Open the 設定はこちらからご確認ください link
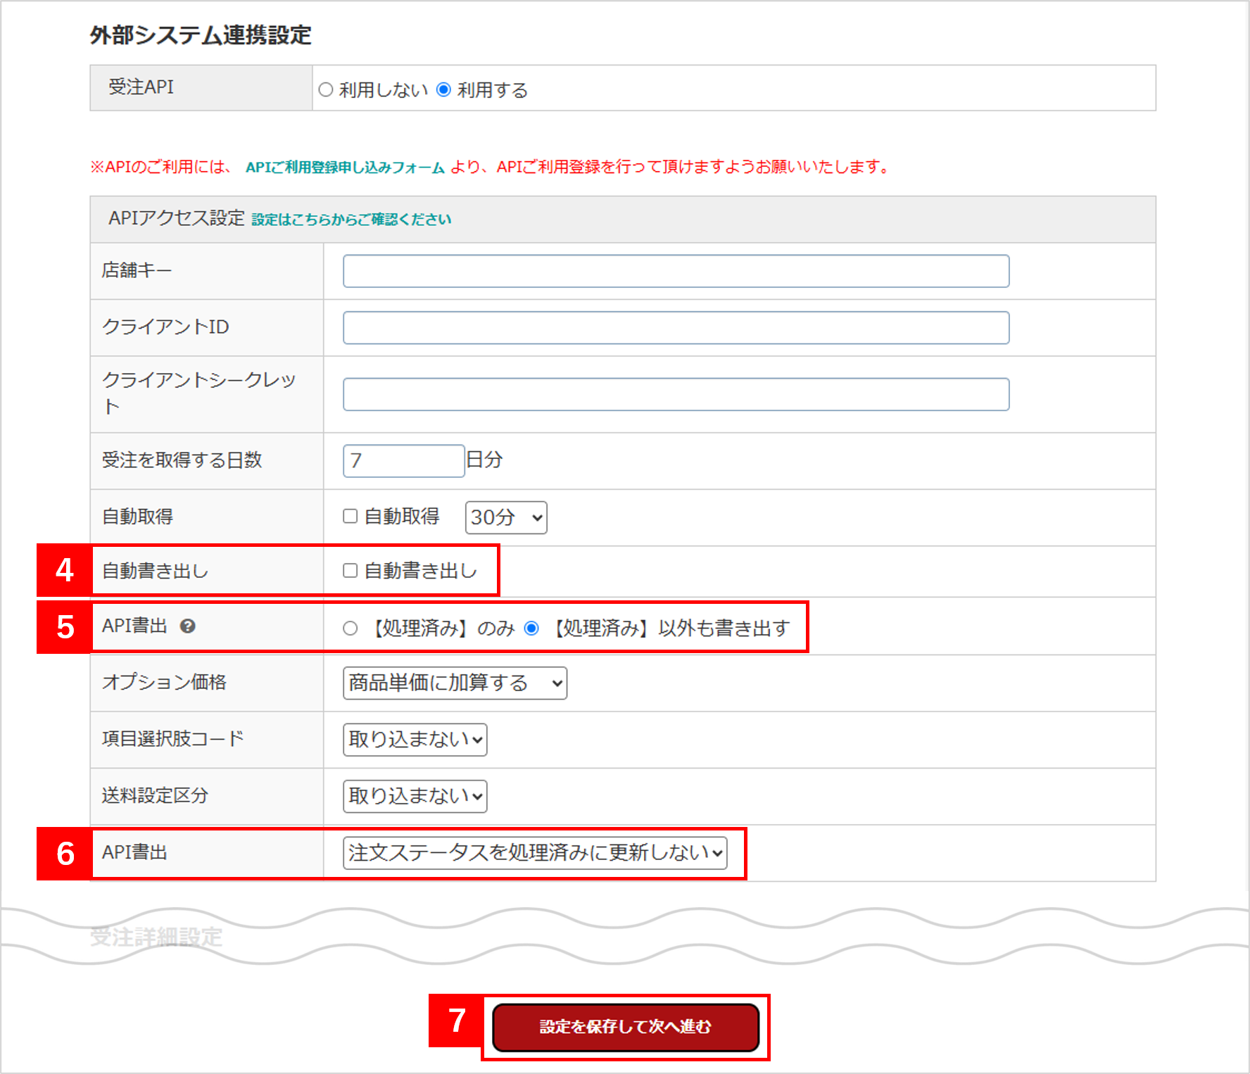The height and width of the screenshot is (1074, 1250). tap(352, 220)
